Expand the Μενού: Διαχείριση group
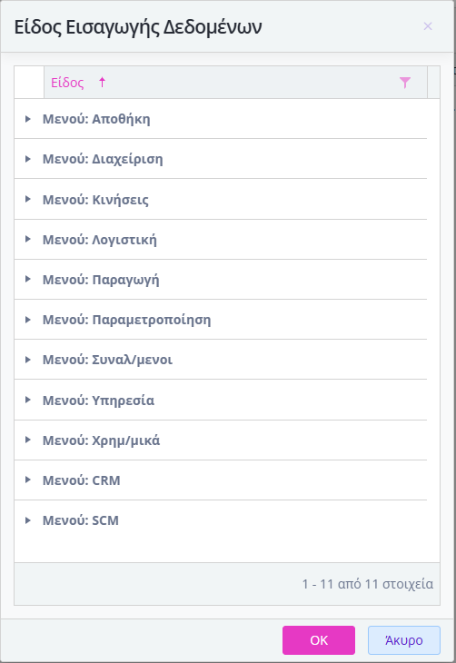Image resolution: width=456 pixels, height=663 pixels. (28, 159)
